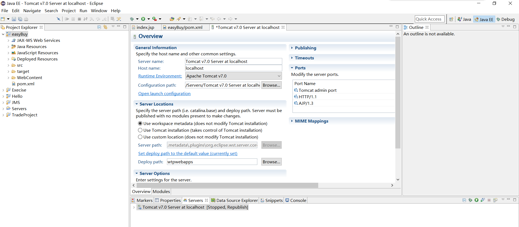Click the editor horizontal scrollbar thumb
The height and width of the screenshot is (227, 519).
pos(227,185)
